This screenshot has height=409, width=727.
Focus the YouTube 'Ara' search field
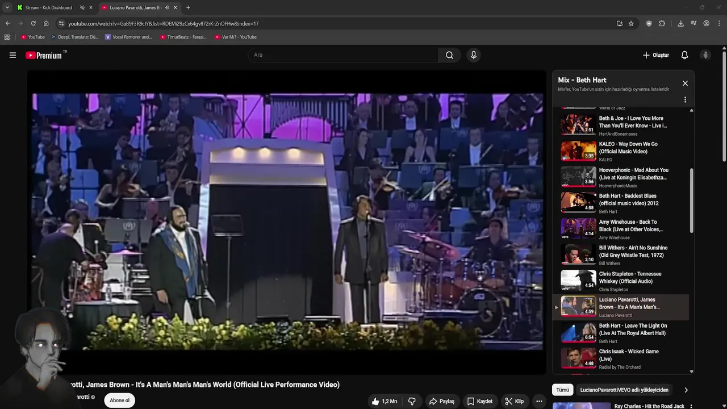[x=343, y=55]
